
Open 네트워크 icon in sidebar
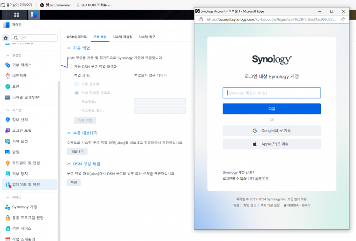tap(7, 76)
